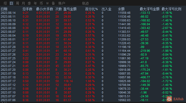Select the 2023.07.27 date cell
186x103 pixels.
click(8, 51)
